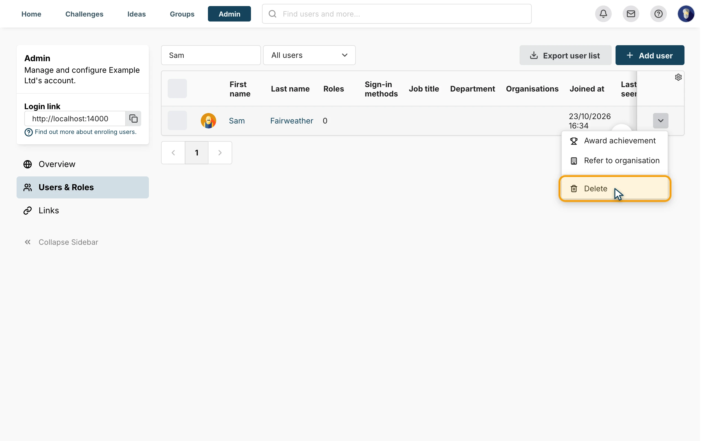Click the Add user button
Image resolution: width=706 pixels, height=441 pixels.
pyautogui.click(x=650, y=55)
